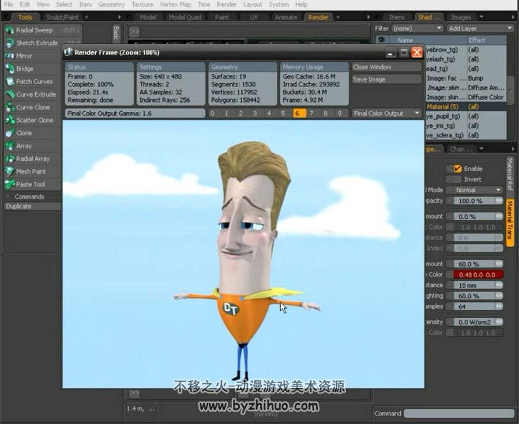Image resolution: width=519 pixels, height=424 pixels.
Task: Click the eye column header in shader tree
Action: [x=382, y=40]
